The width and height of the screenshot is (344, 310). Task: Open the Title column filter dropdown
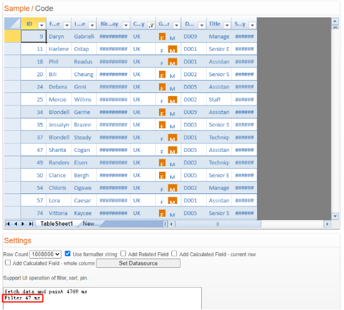(x=227, y=25)
